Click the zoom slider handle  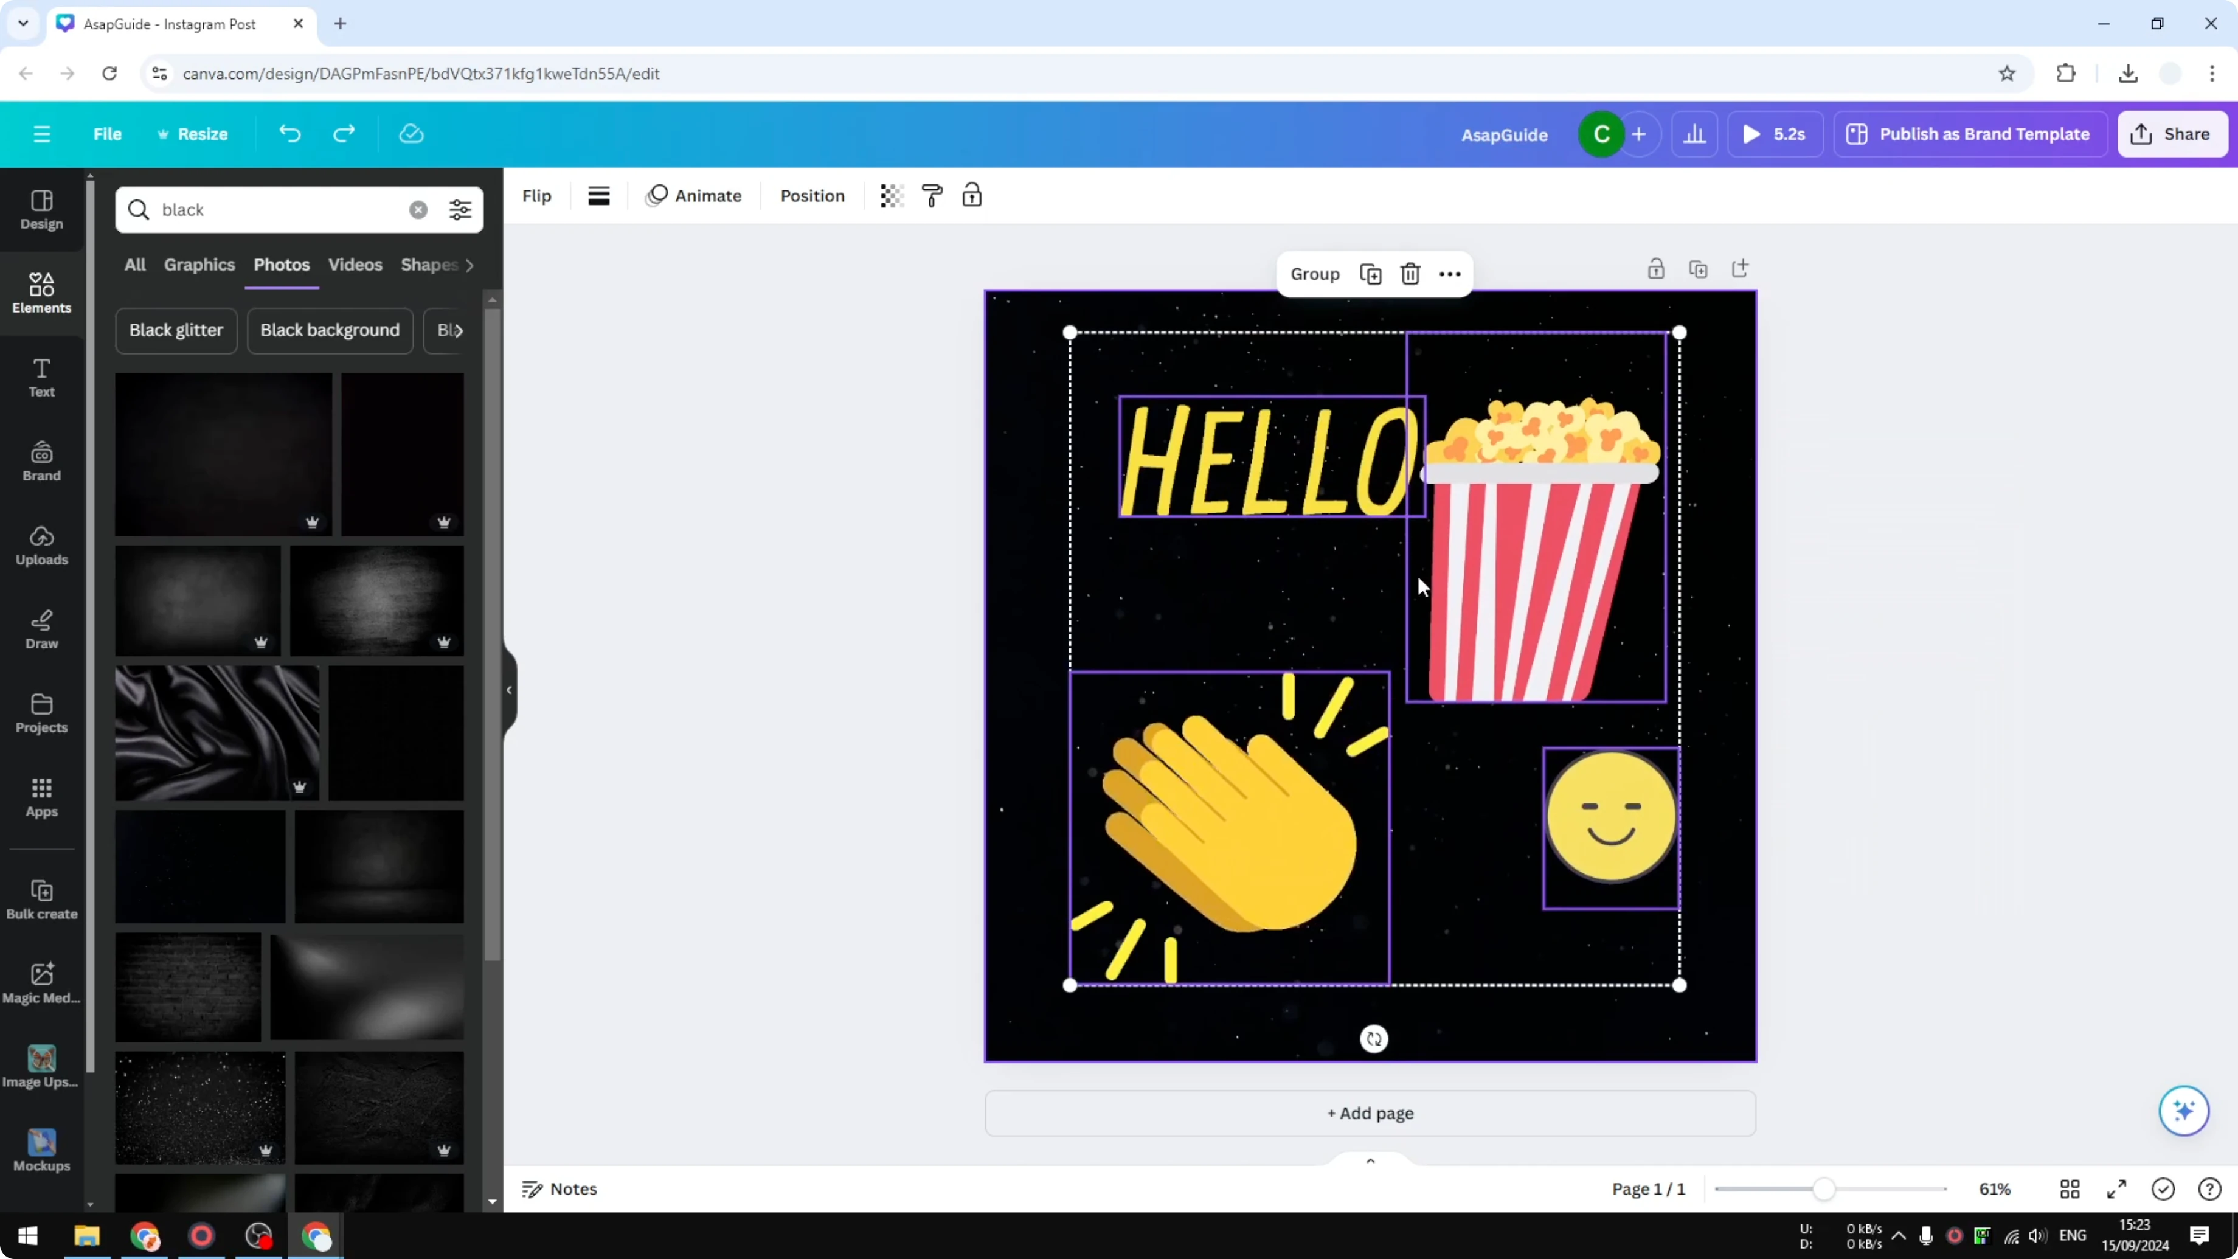click(x=1824, y=1188)
